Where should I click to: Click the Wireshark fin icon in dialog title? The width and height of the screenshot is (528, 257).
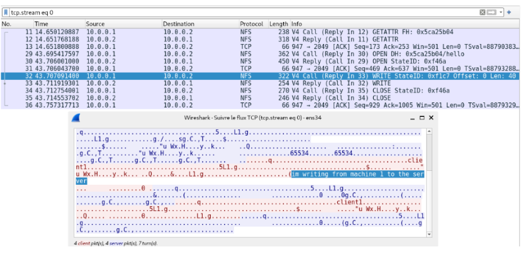click(76, 119)
